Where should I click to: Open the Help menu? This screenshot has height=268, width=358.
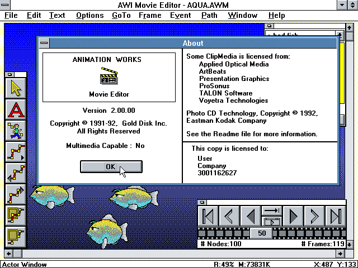pyautogui.click(x=276, y=15)
